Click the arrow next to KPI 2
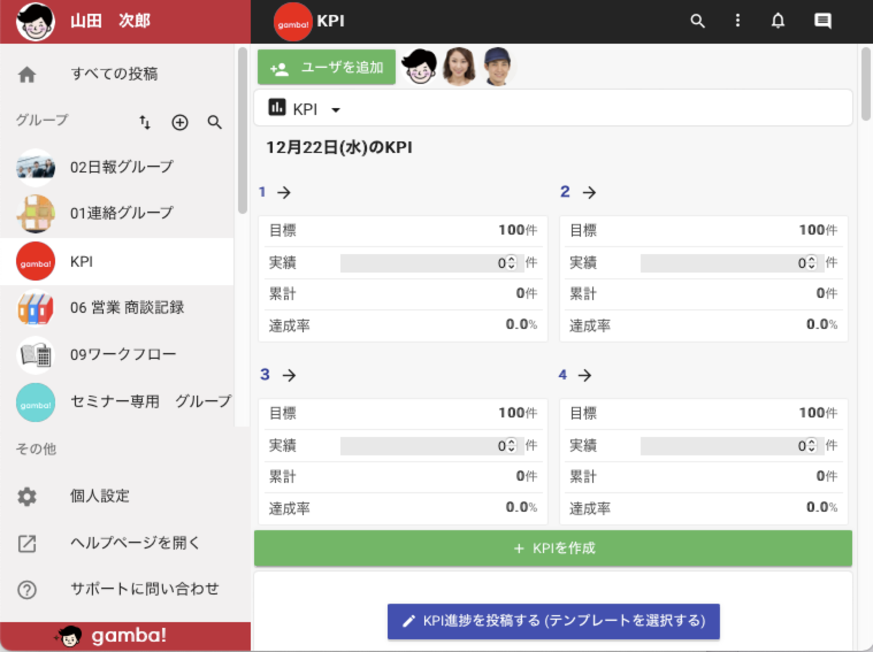 [x=589, y=193]
